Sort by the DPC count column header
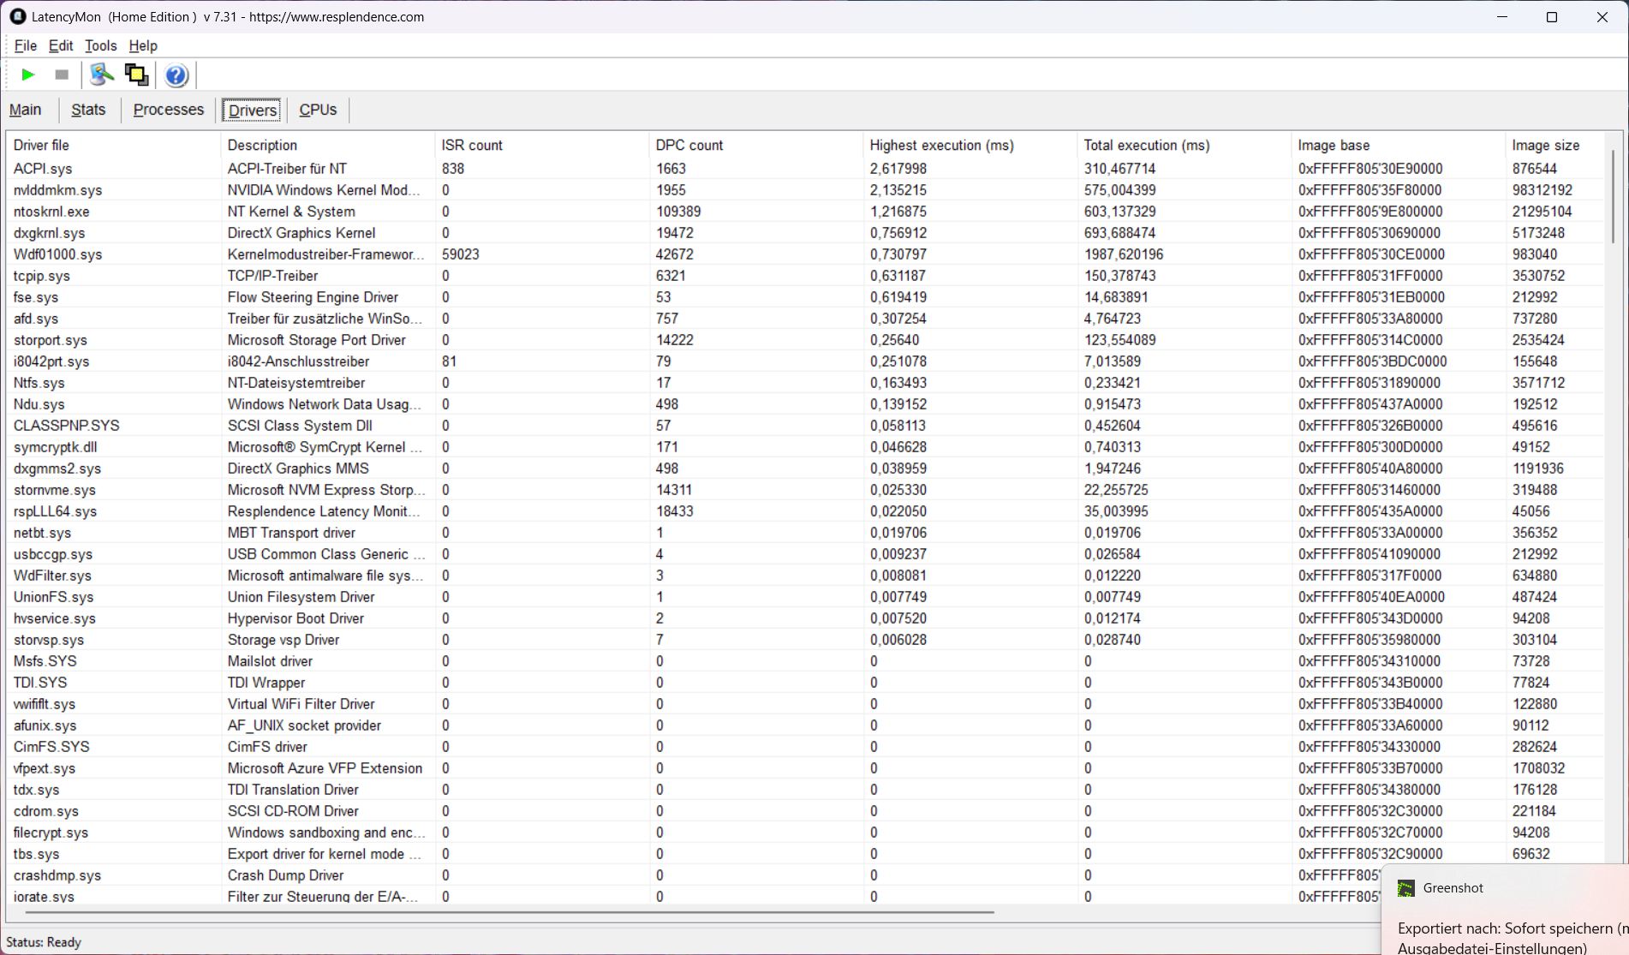 (689, 145)
